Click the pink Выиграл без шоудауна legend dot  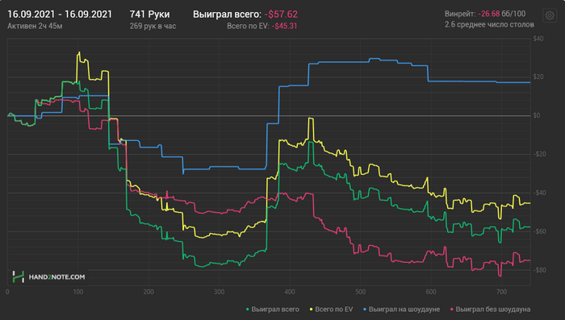[x=451, y=310]
